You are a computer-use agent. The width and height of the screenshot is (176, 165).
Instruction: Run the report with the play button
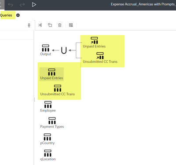click(34, 4)
